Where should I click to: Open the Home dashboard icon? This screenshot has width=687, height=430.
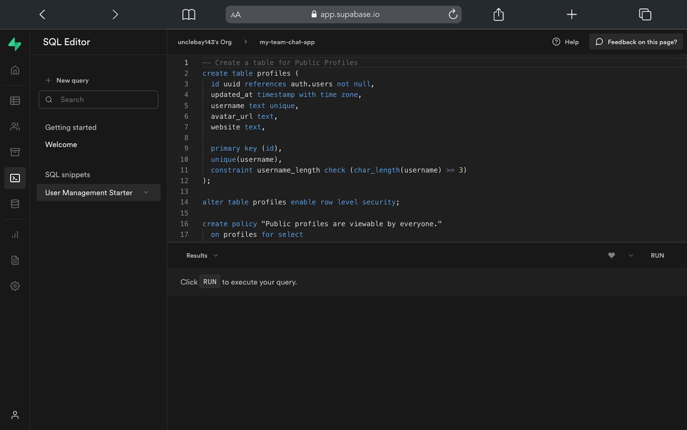coord(15,70)
